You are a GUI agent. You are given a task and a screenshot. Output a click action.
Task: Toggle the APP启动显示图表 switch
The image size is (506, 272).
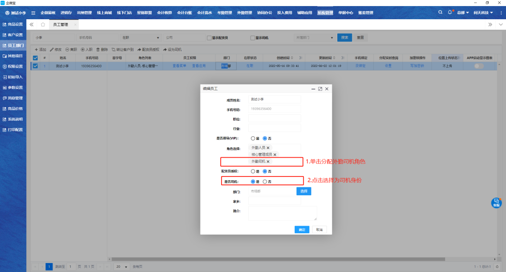tap(479, 66)
